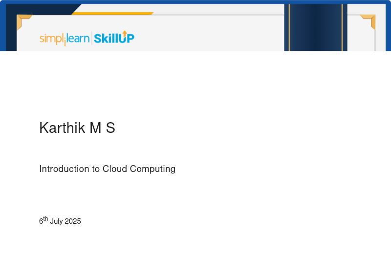
Task: Select the Introduction to Cloud Computing title
Action: tap(107, 169)
